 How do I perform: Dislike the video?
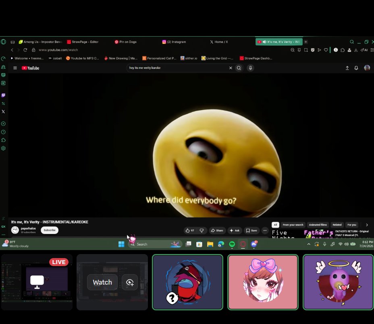coord(202,230)
